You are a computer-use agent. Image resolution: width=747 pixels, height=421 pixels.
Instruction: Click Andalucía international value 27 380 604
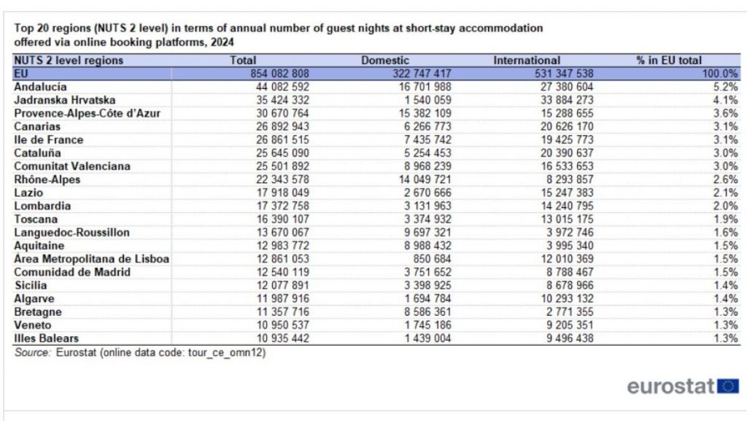coord(567,87)
